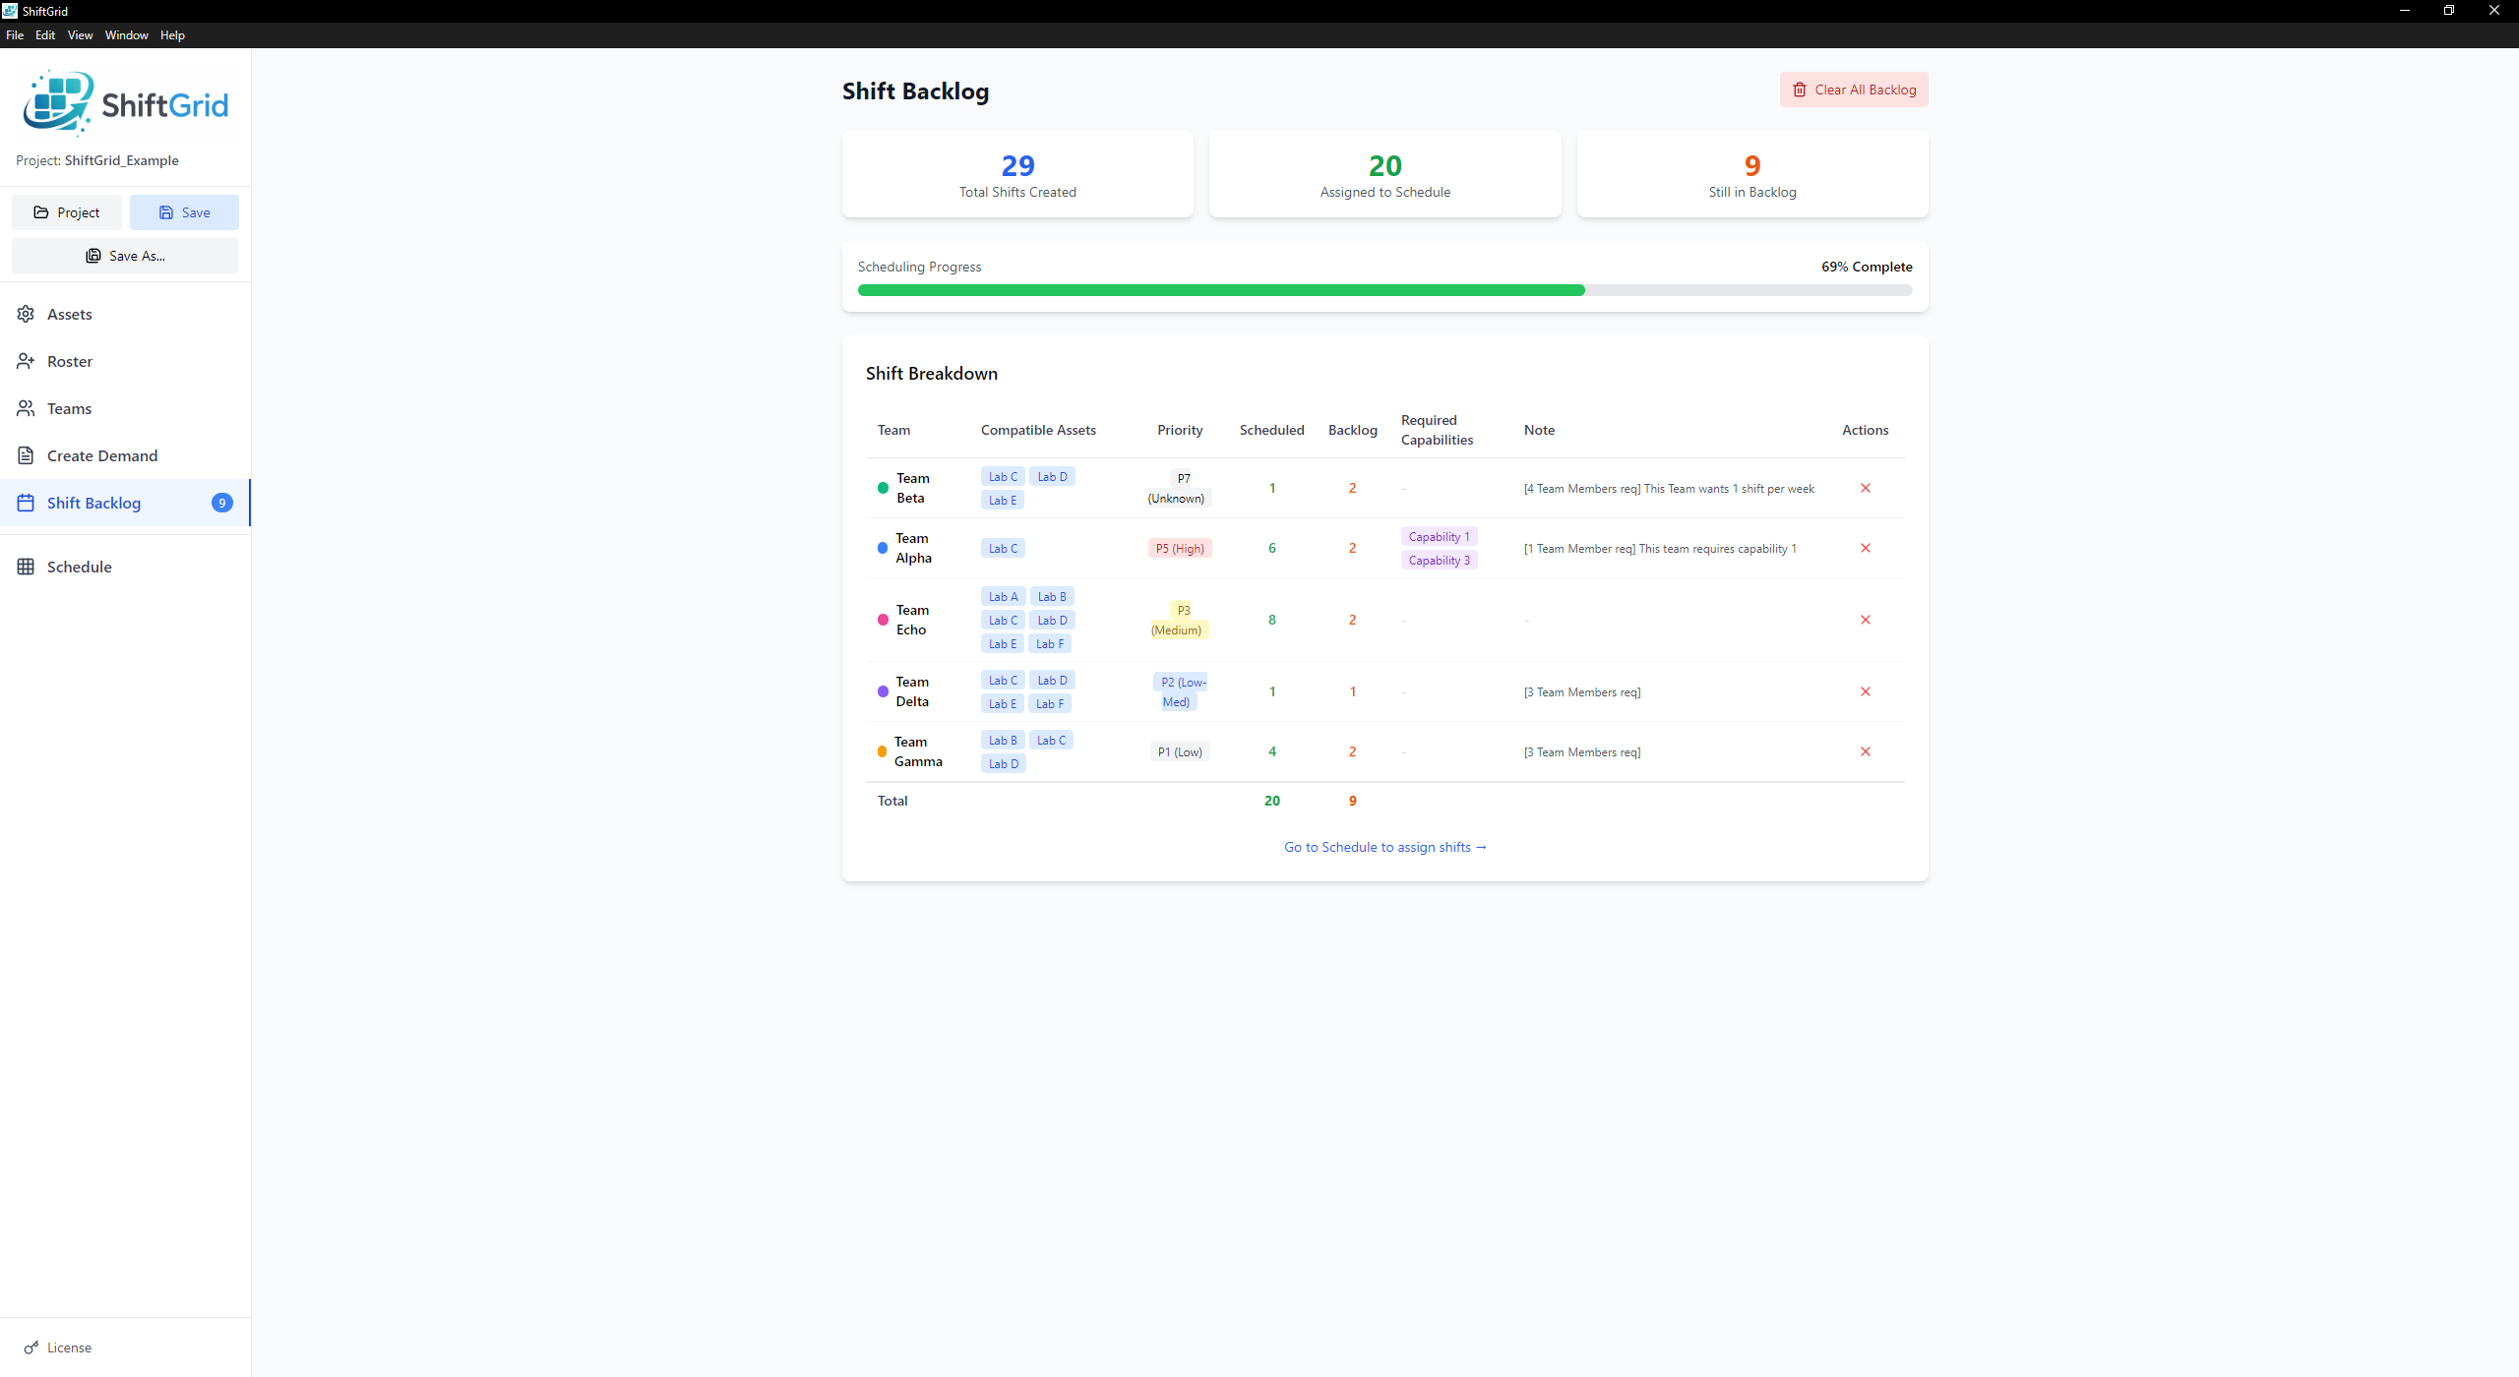Screen dimensions: 2519x1377
Task: Select the Roster sidebar icon
Action: pyautogui.click(x=28, y=361)
